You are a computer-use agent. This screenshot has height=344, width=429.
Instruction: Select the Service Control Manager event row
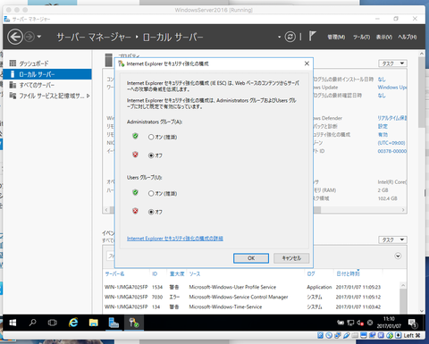click(252, 297)
